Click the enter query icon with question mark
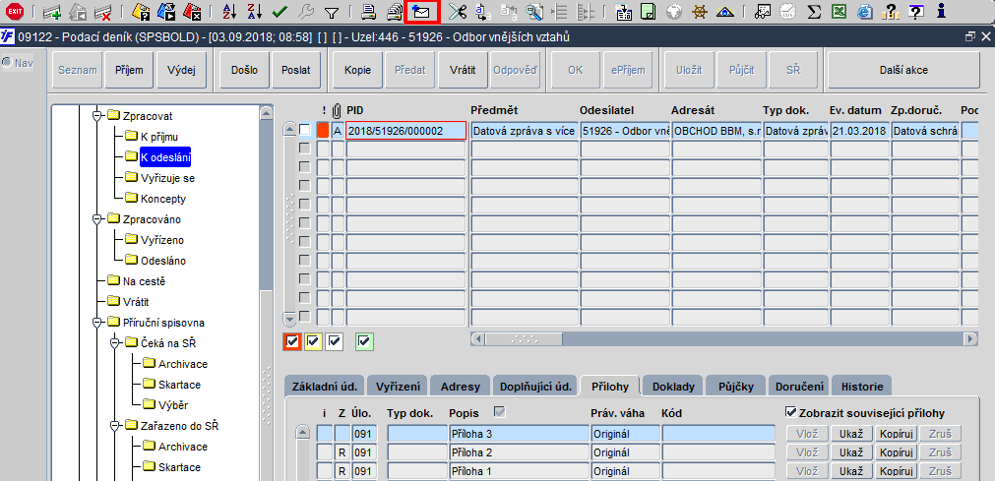 (142, 11)
